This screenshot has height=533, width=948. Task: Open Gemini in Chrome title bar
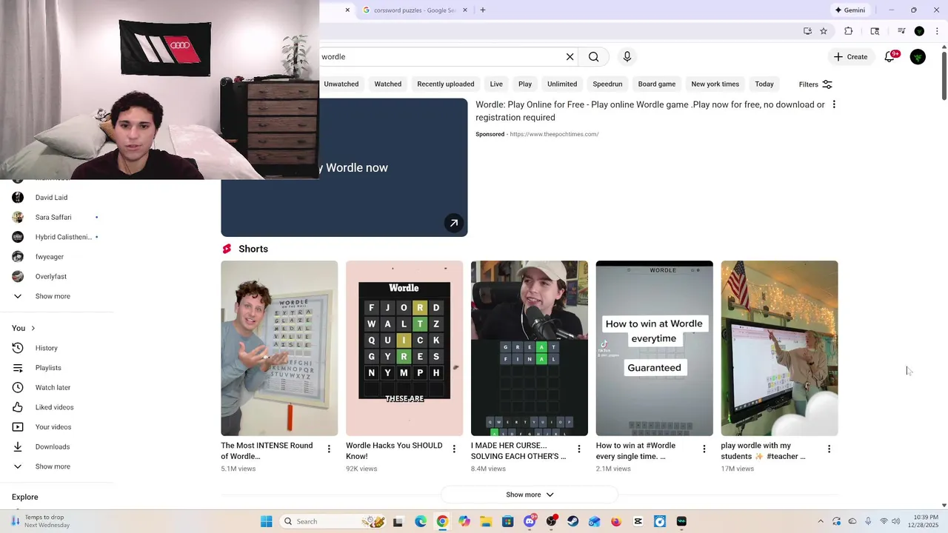tap(849, 10)
